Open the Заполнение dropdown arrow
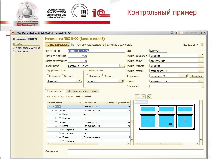Screen dimensions: 212x159 click(x=180, y=76)
